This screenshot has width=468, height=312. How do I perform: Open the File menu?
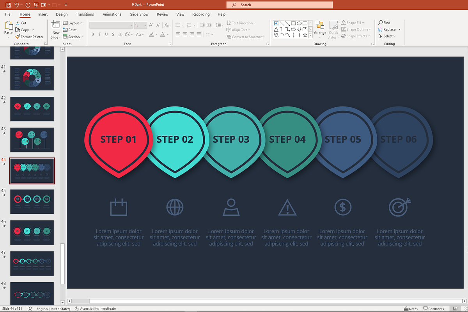[x=7, y=14]
